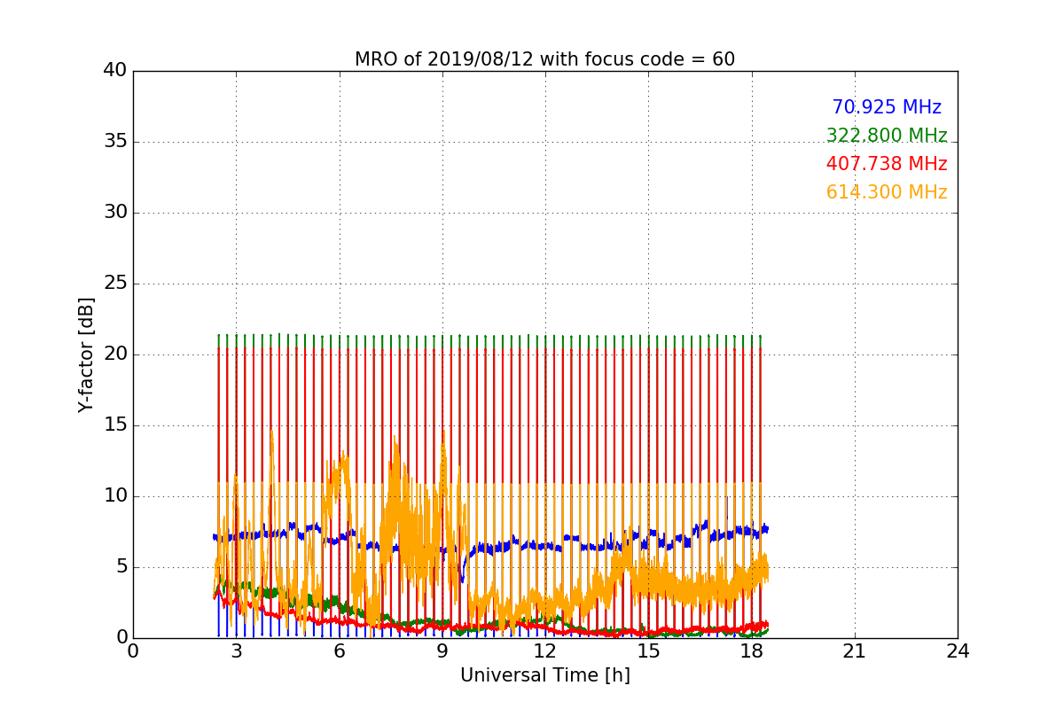The height and width of the screenshot is (709, 1064).
Task: Click the y-axis tick label 25
Action: [115, 284]
